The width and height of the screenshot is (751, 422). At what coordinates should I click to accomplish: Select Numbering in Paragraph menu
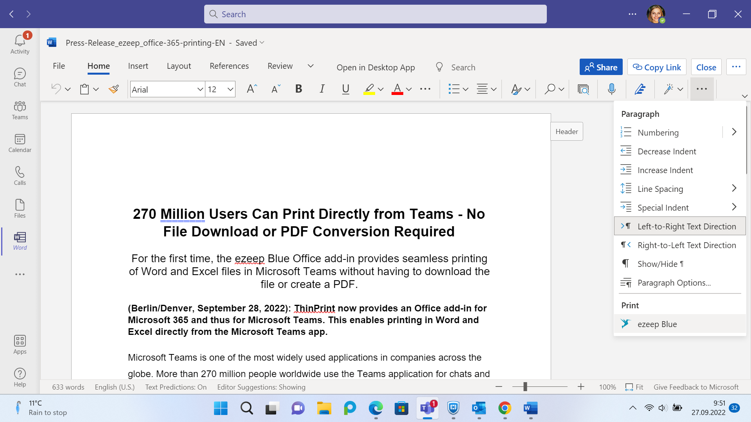668,132
